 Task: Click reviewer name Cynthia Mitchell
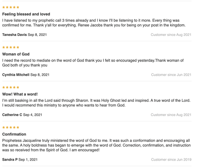click(16, 75)
